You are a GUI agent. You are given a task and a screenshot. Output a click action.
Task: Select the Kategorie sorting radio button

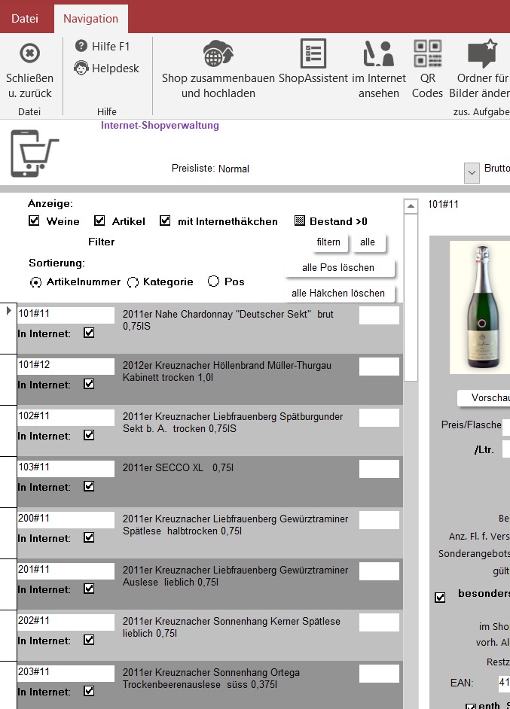[x=133, y=282]
